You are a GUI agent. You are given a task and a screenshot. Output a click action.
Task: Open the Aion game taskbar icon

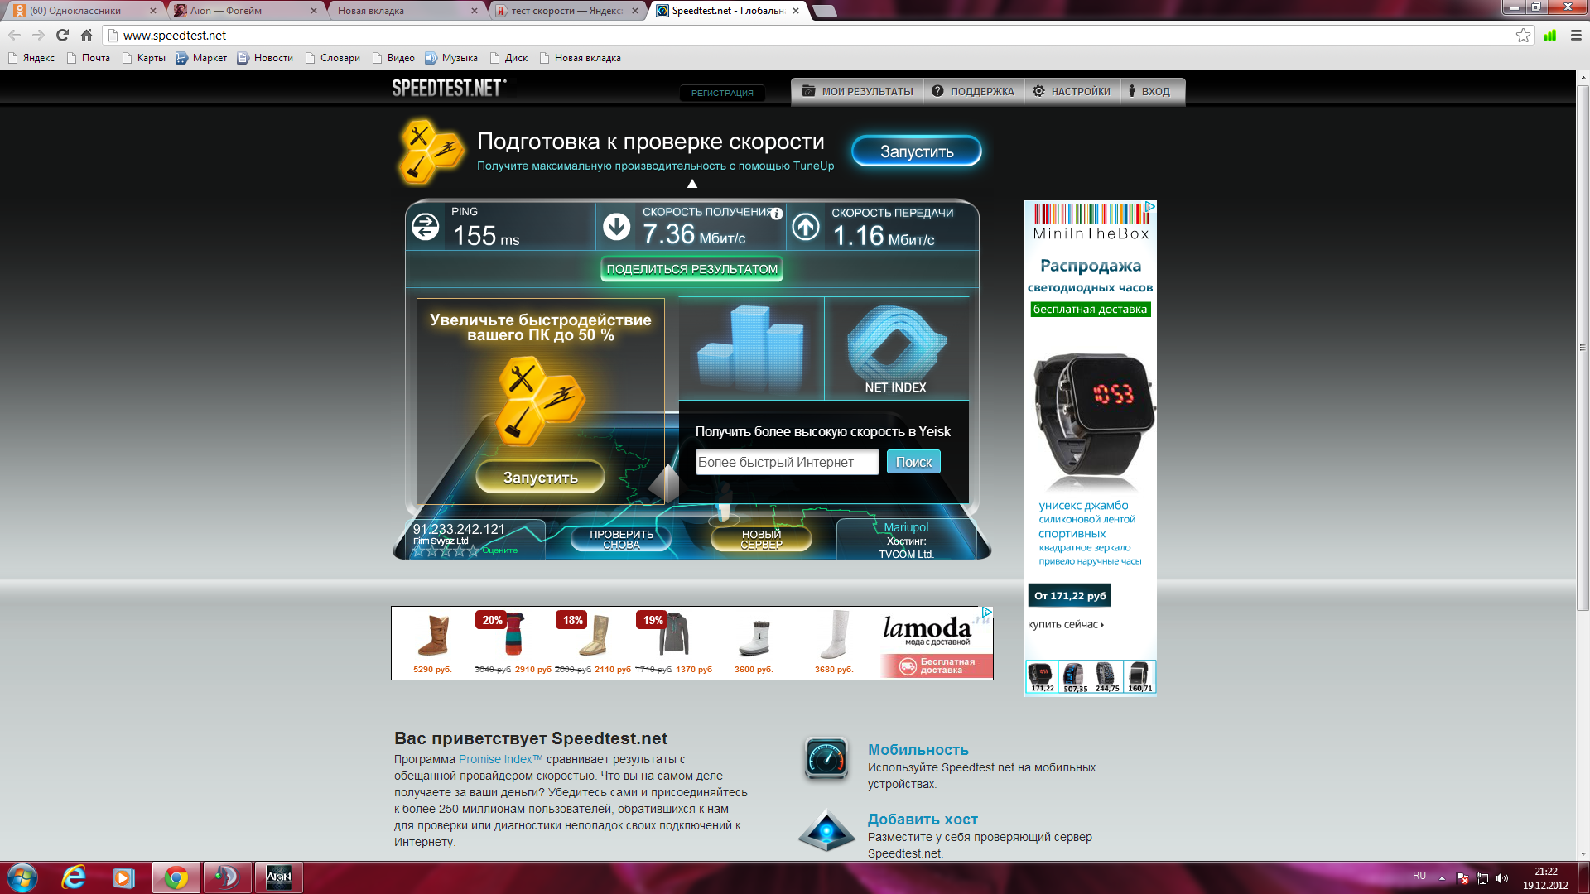[278, 877]
